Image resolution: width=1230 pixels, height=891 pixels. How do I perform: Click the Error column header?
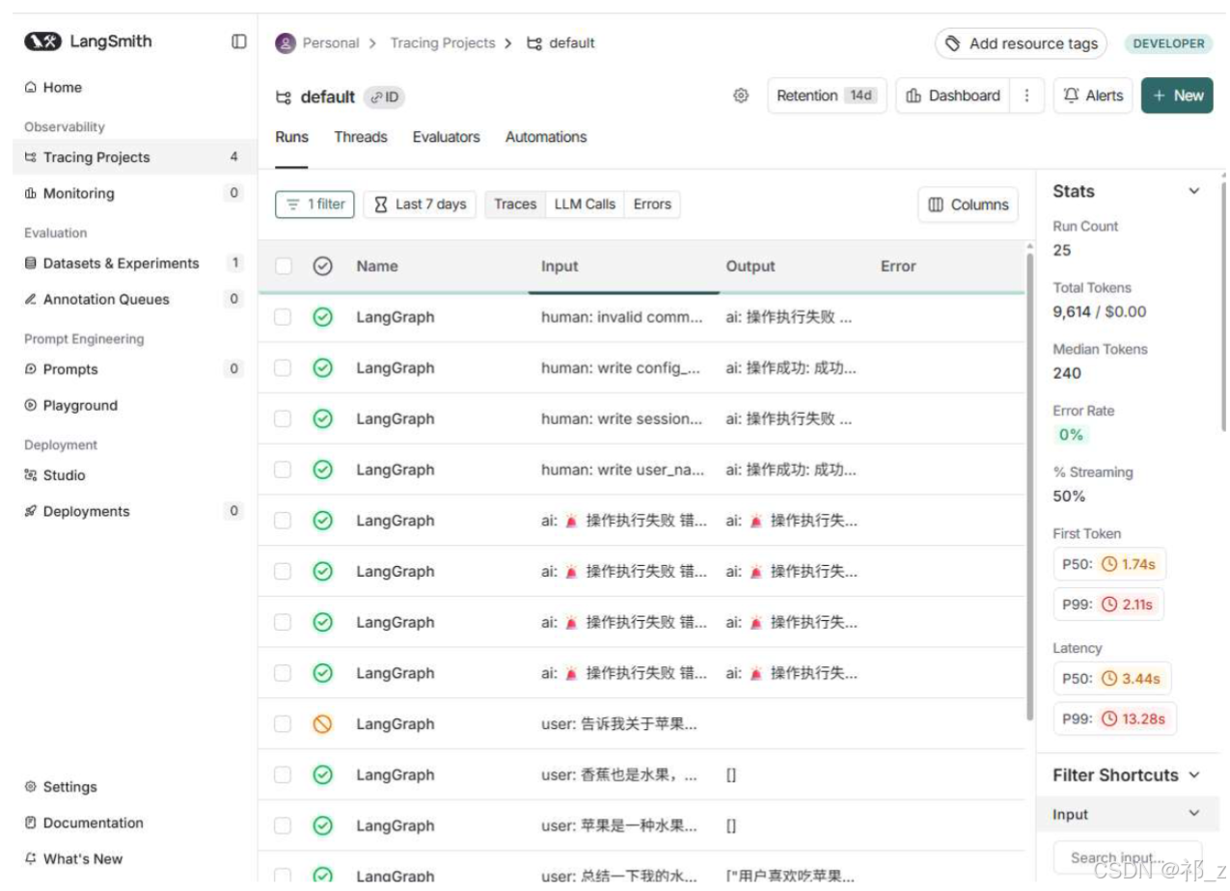coord(898,266)
